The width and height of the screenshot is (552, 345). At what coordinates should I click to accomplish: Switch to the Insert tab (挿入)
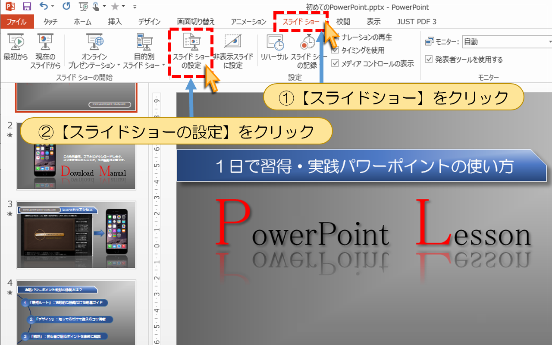[x=115, y=22]
